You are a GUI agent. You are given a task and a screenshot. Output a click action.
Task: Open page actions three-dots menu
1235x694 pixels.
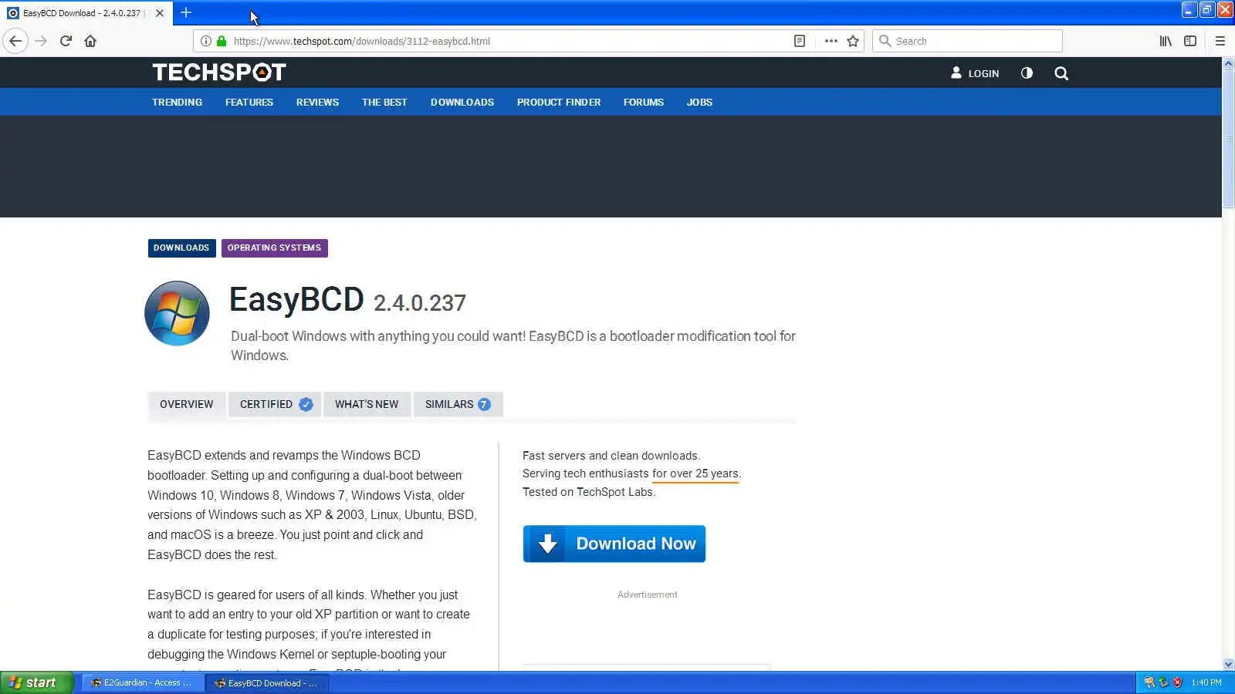[x=831, y=41]
